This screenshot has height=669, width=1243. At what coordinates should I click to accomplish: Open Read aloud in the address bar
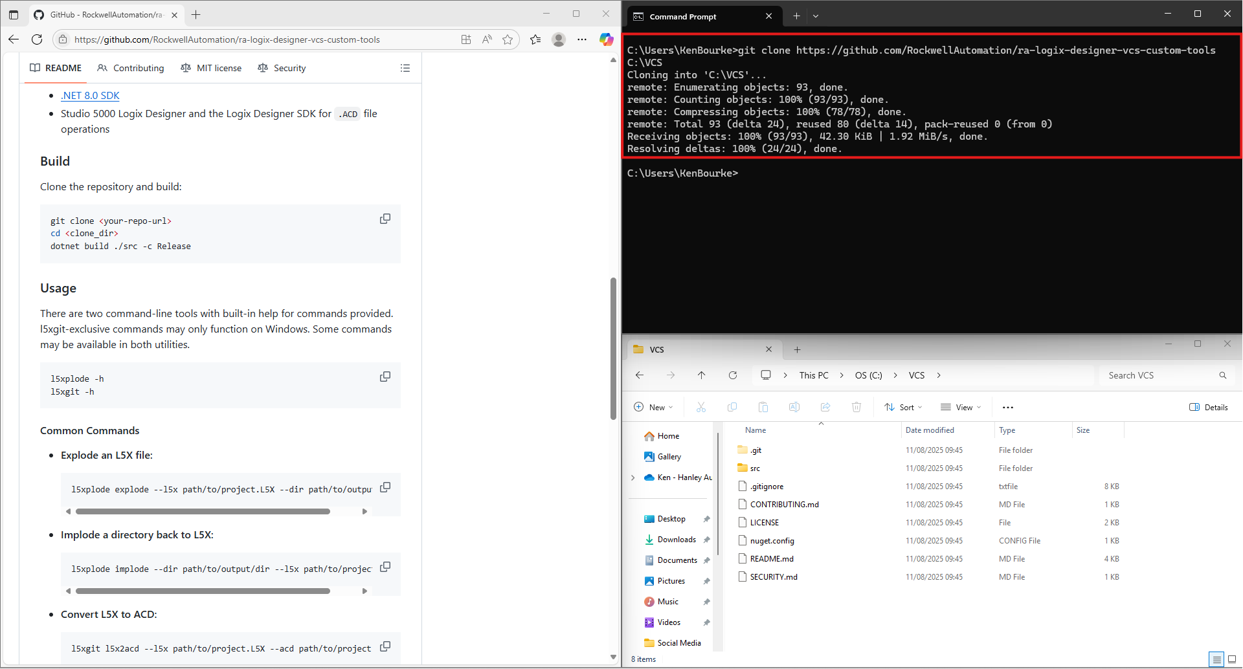click(487, 39)
